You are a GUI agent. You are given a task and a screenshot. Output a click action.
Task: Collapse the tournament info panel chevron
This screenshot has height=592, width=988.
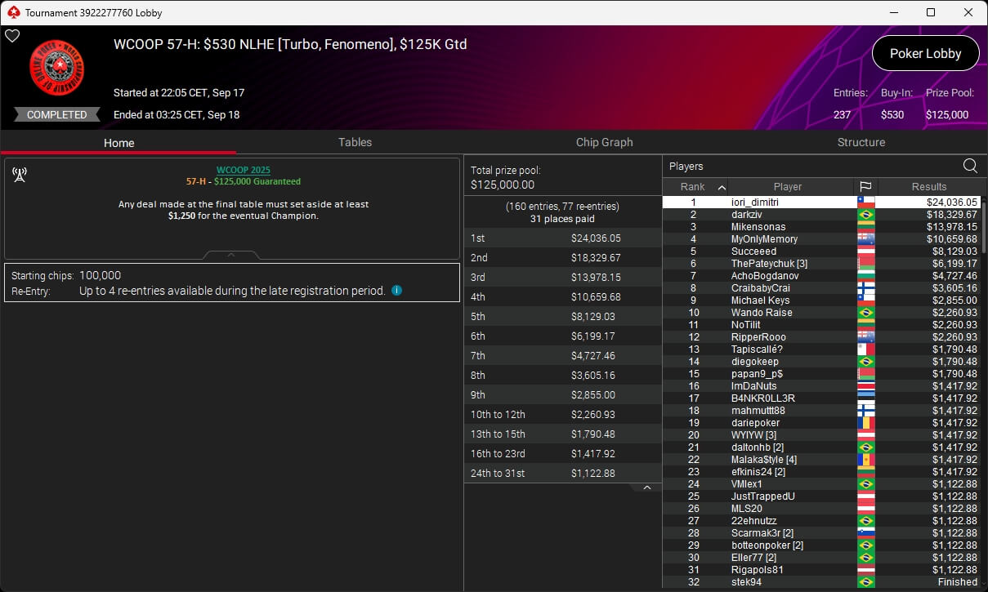[x=231, y=255]
